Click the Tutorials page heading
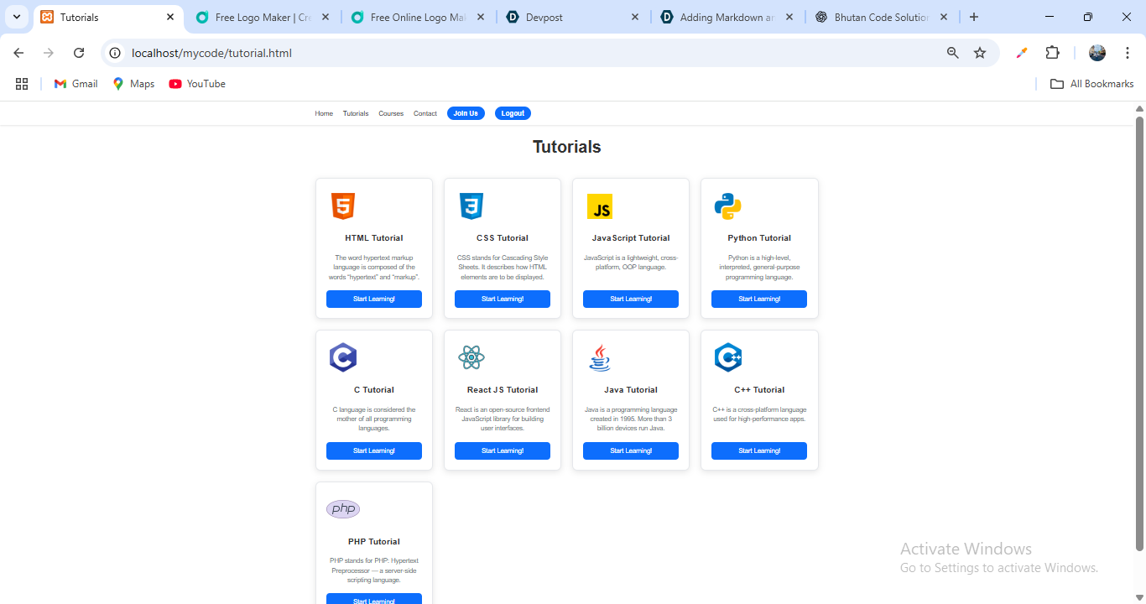Viewport: 1146px width, 604px height. 567,147
